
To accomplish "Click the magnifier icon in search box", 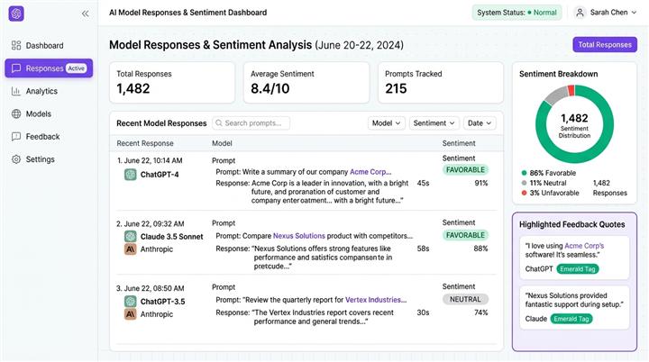I will pos(219,123).
